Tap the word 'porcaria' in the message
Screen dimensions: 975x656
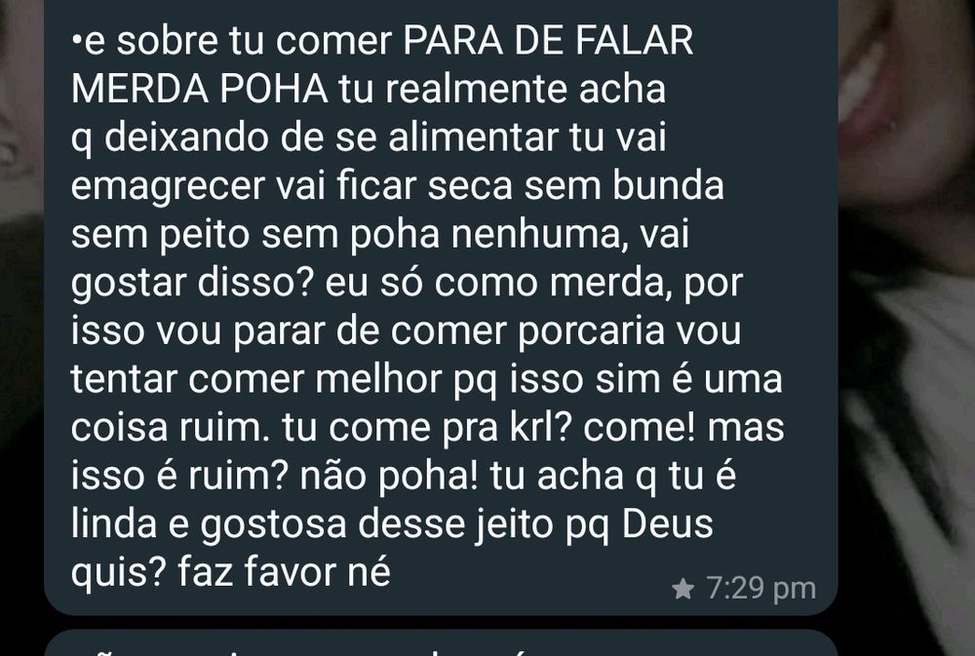592,331
